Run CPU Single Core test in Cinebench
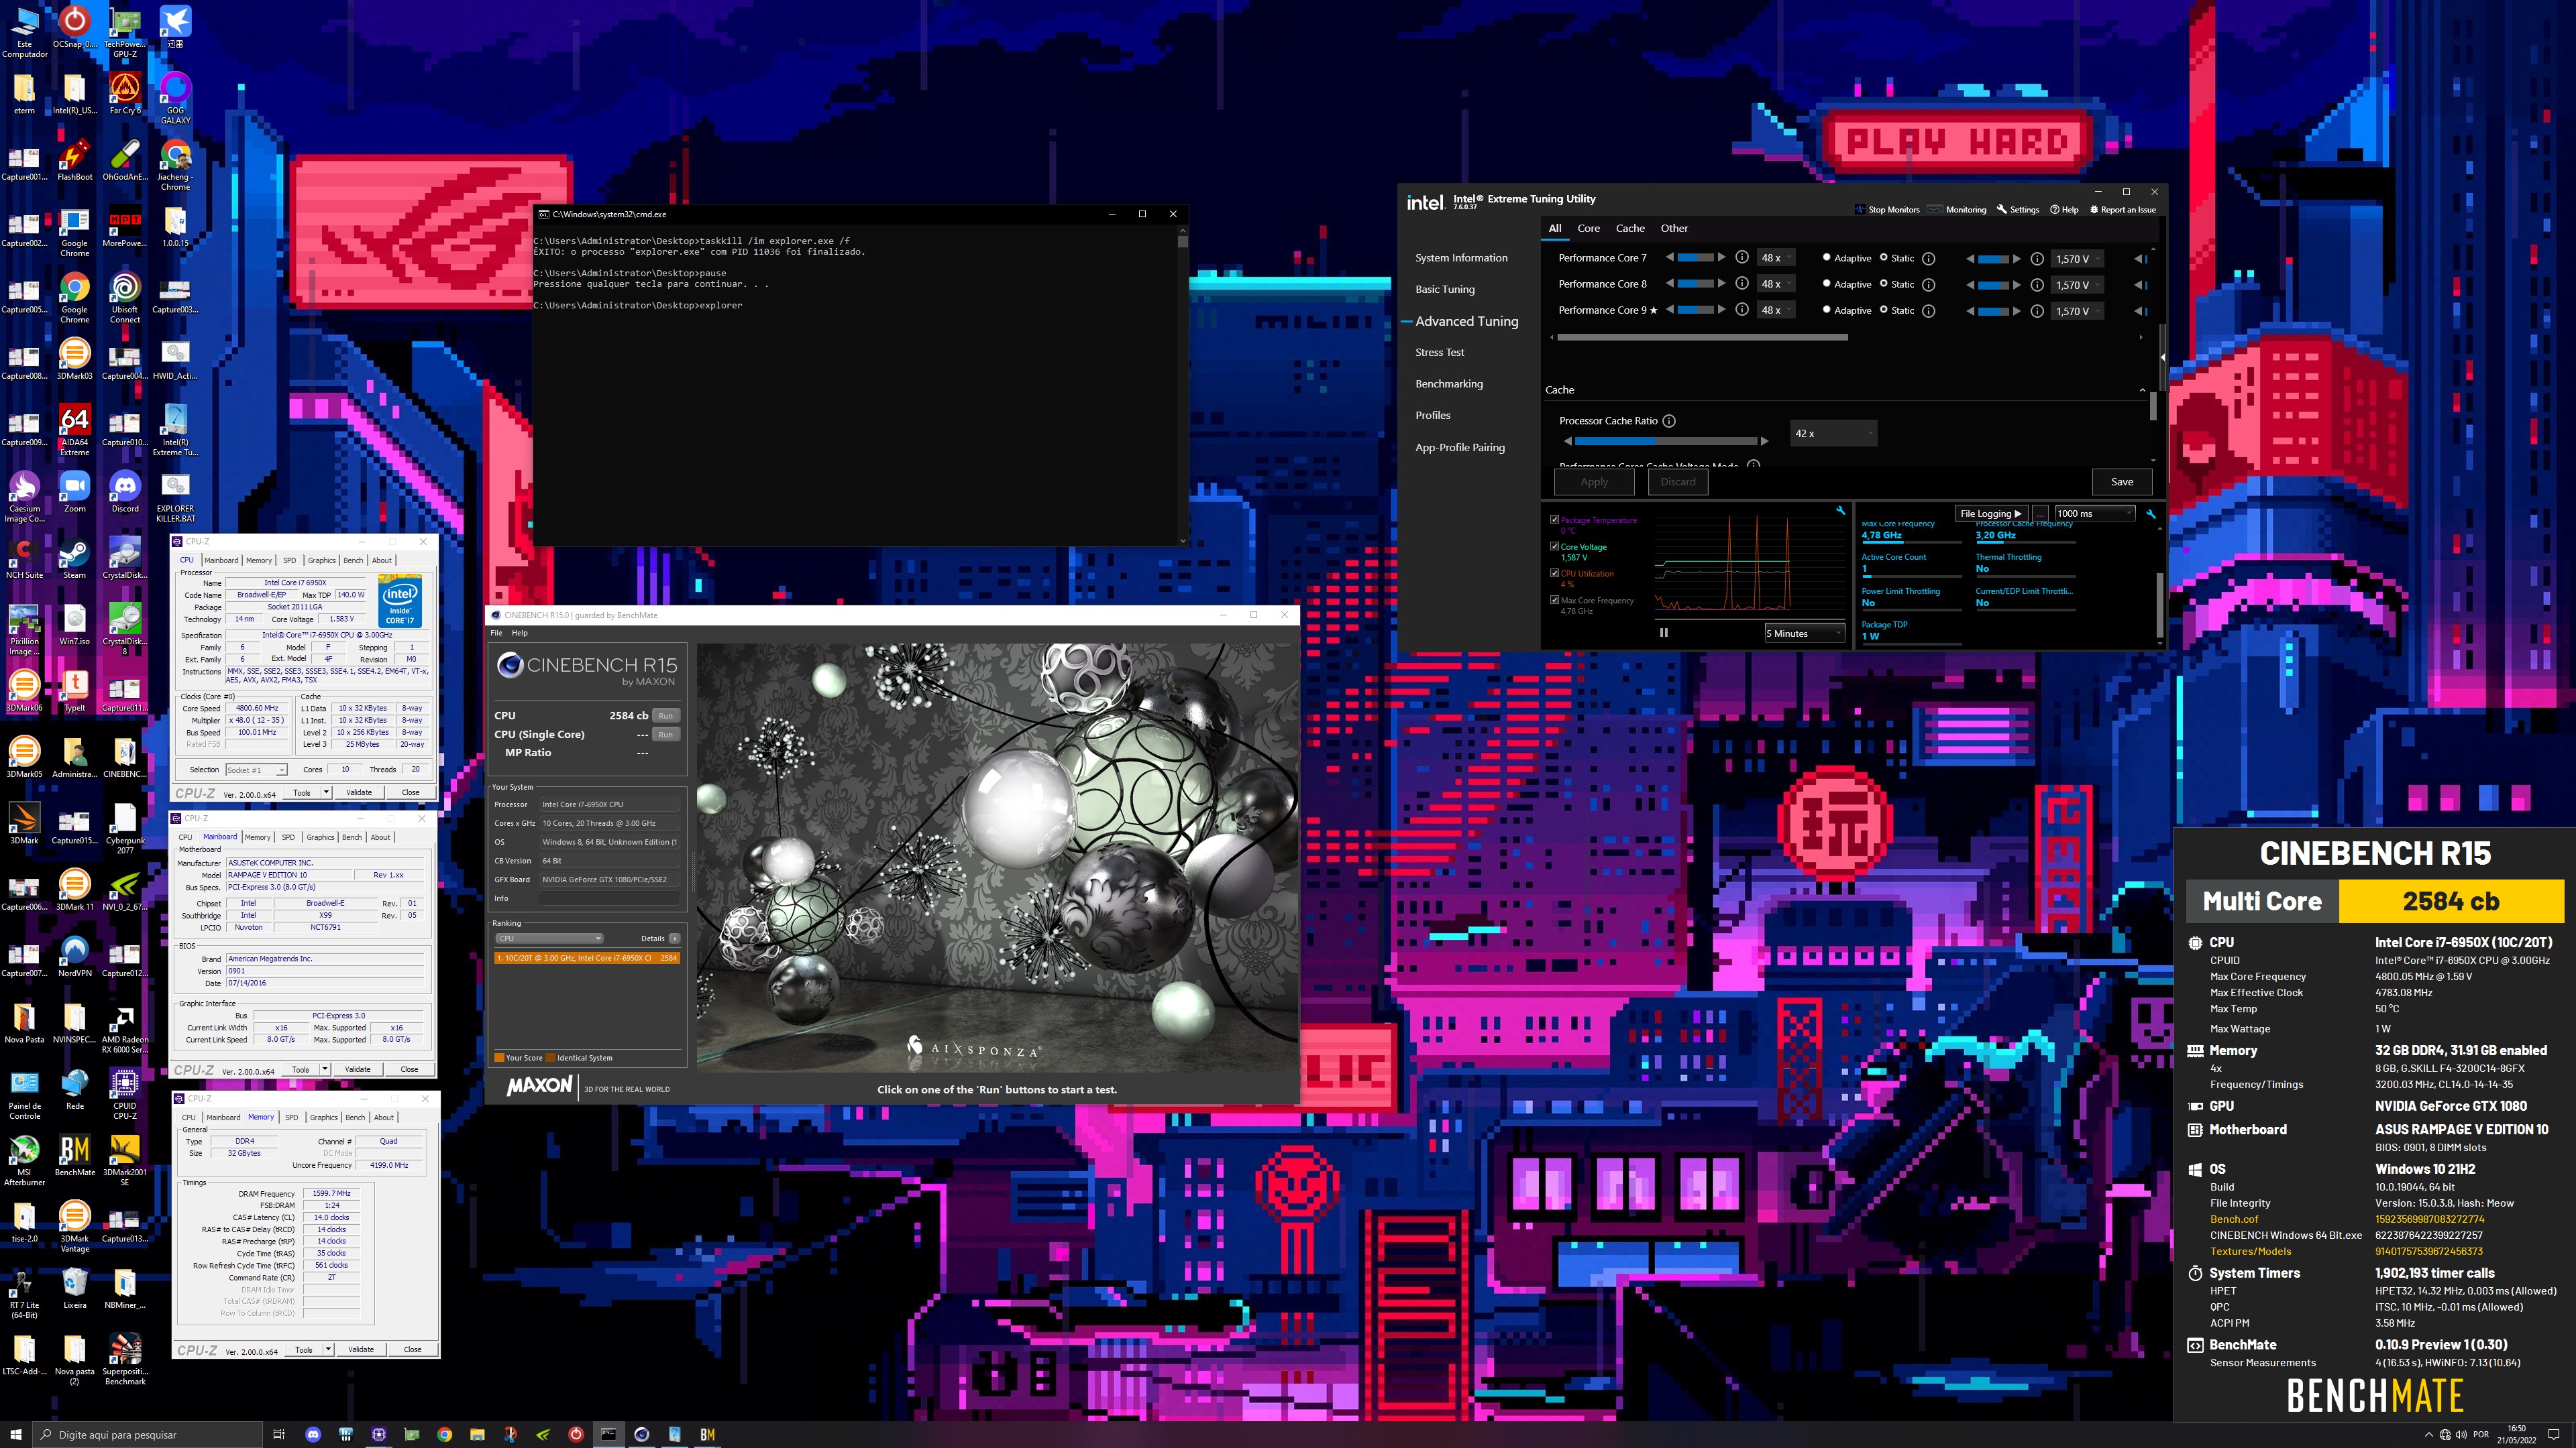 tap(666, 735)
